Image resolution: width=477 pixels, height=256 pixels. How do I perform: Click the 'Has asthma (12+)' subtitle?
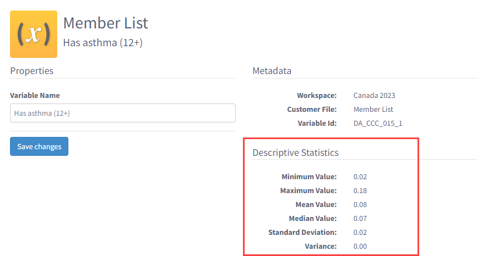tap(102, 43)
